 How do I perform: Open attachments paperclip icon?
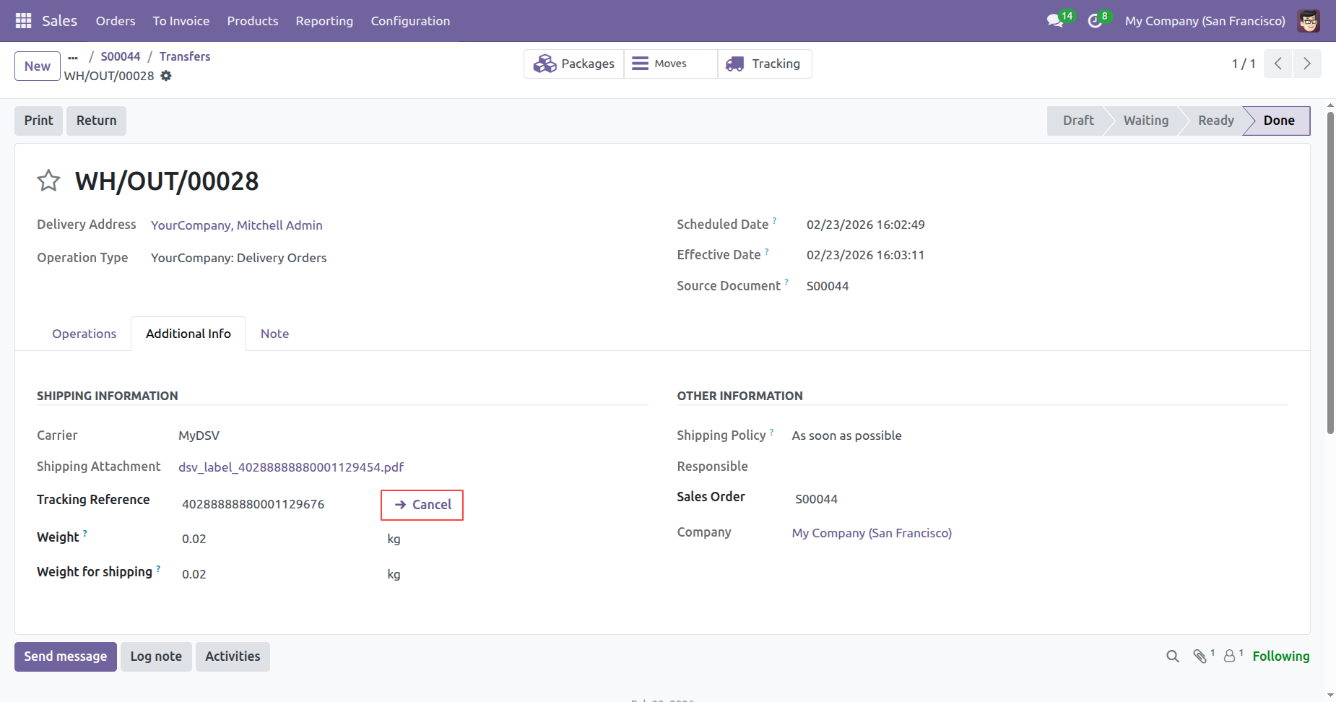click(1200, 656)
